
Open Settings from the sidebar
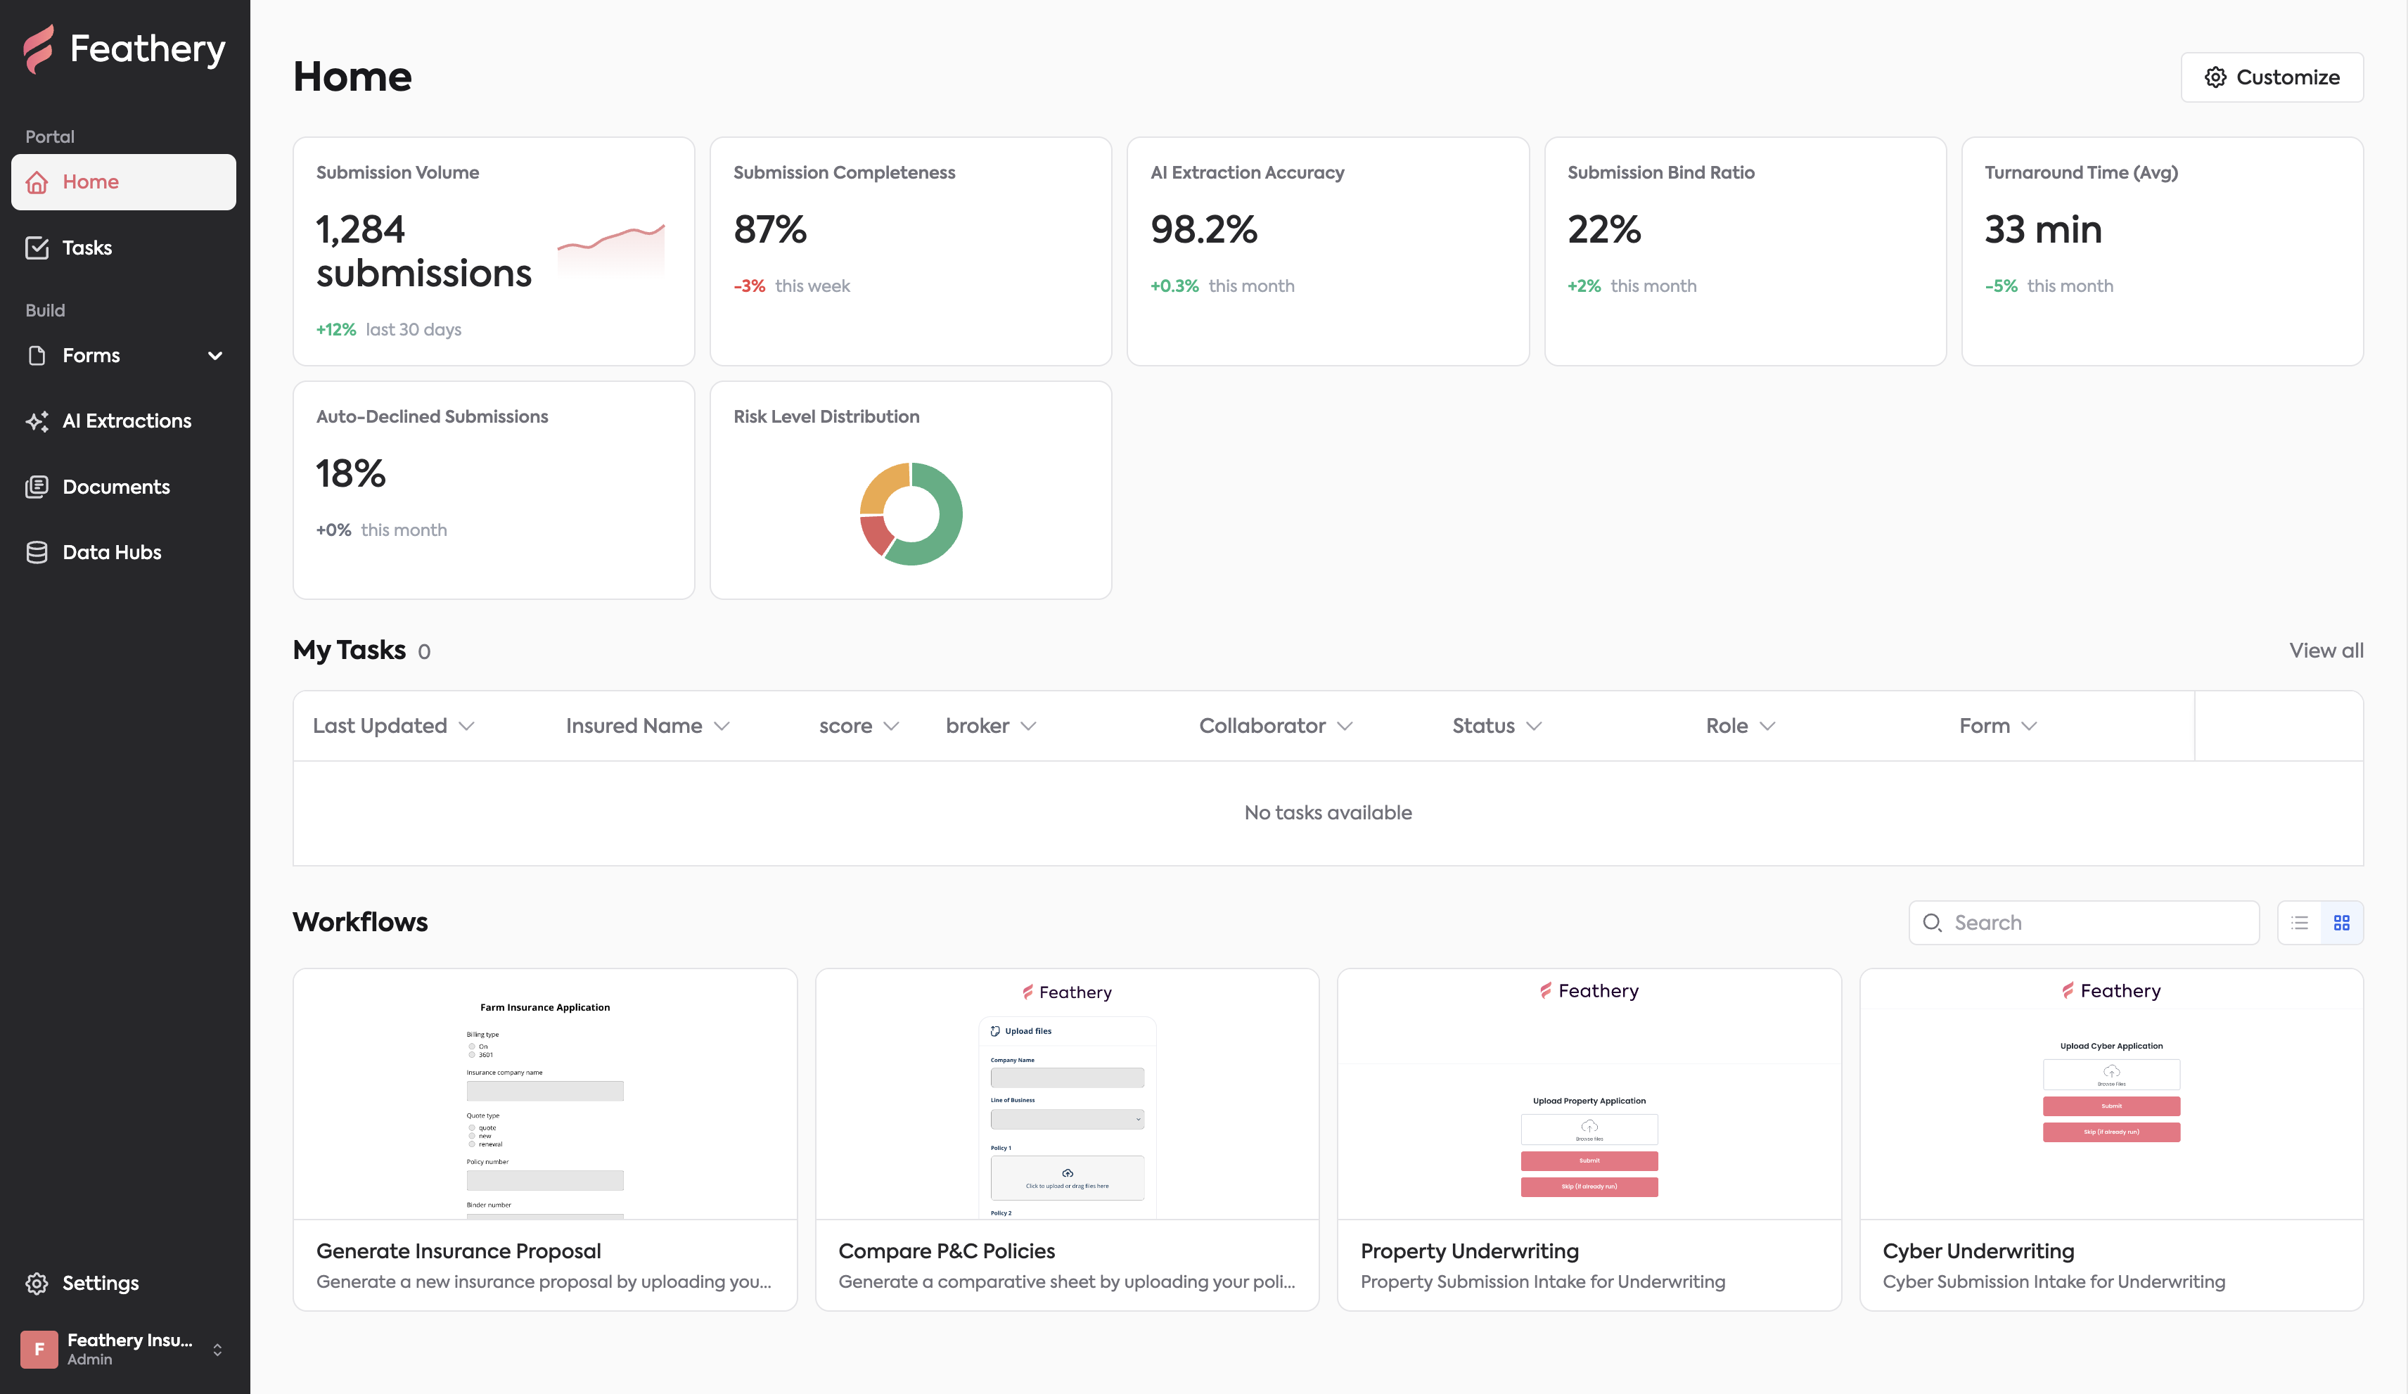123,1283
